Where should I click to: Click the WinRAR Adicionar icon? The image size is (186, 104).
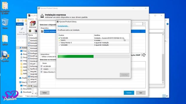coord(33,24)
